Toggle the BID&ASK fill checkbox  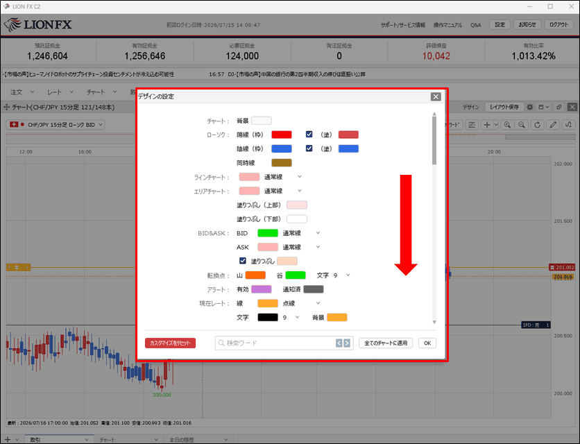pos(243,261)
